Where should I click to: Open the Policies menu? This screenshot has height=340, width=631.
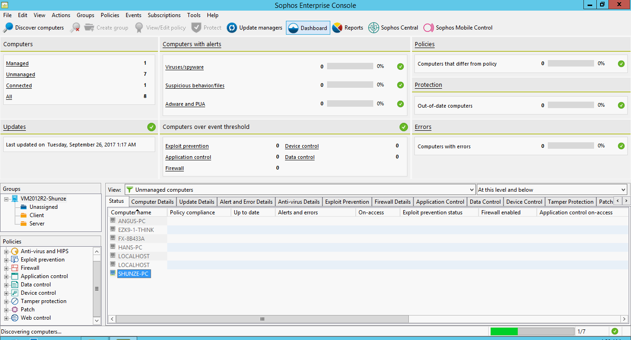tap(110, 15)
